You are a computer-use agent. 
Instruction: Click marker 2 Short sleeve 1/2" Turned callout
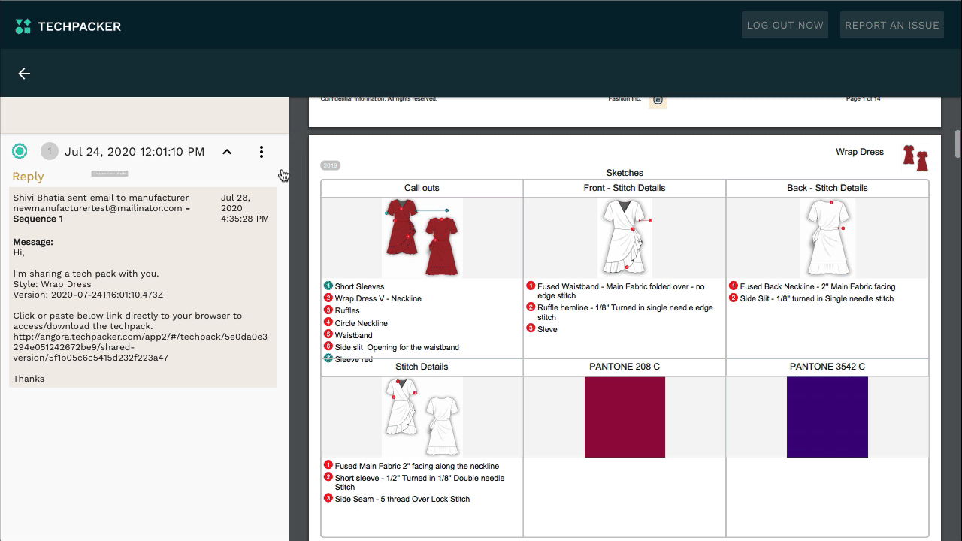[328, 477]
